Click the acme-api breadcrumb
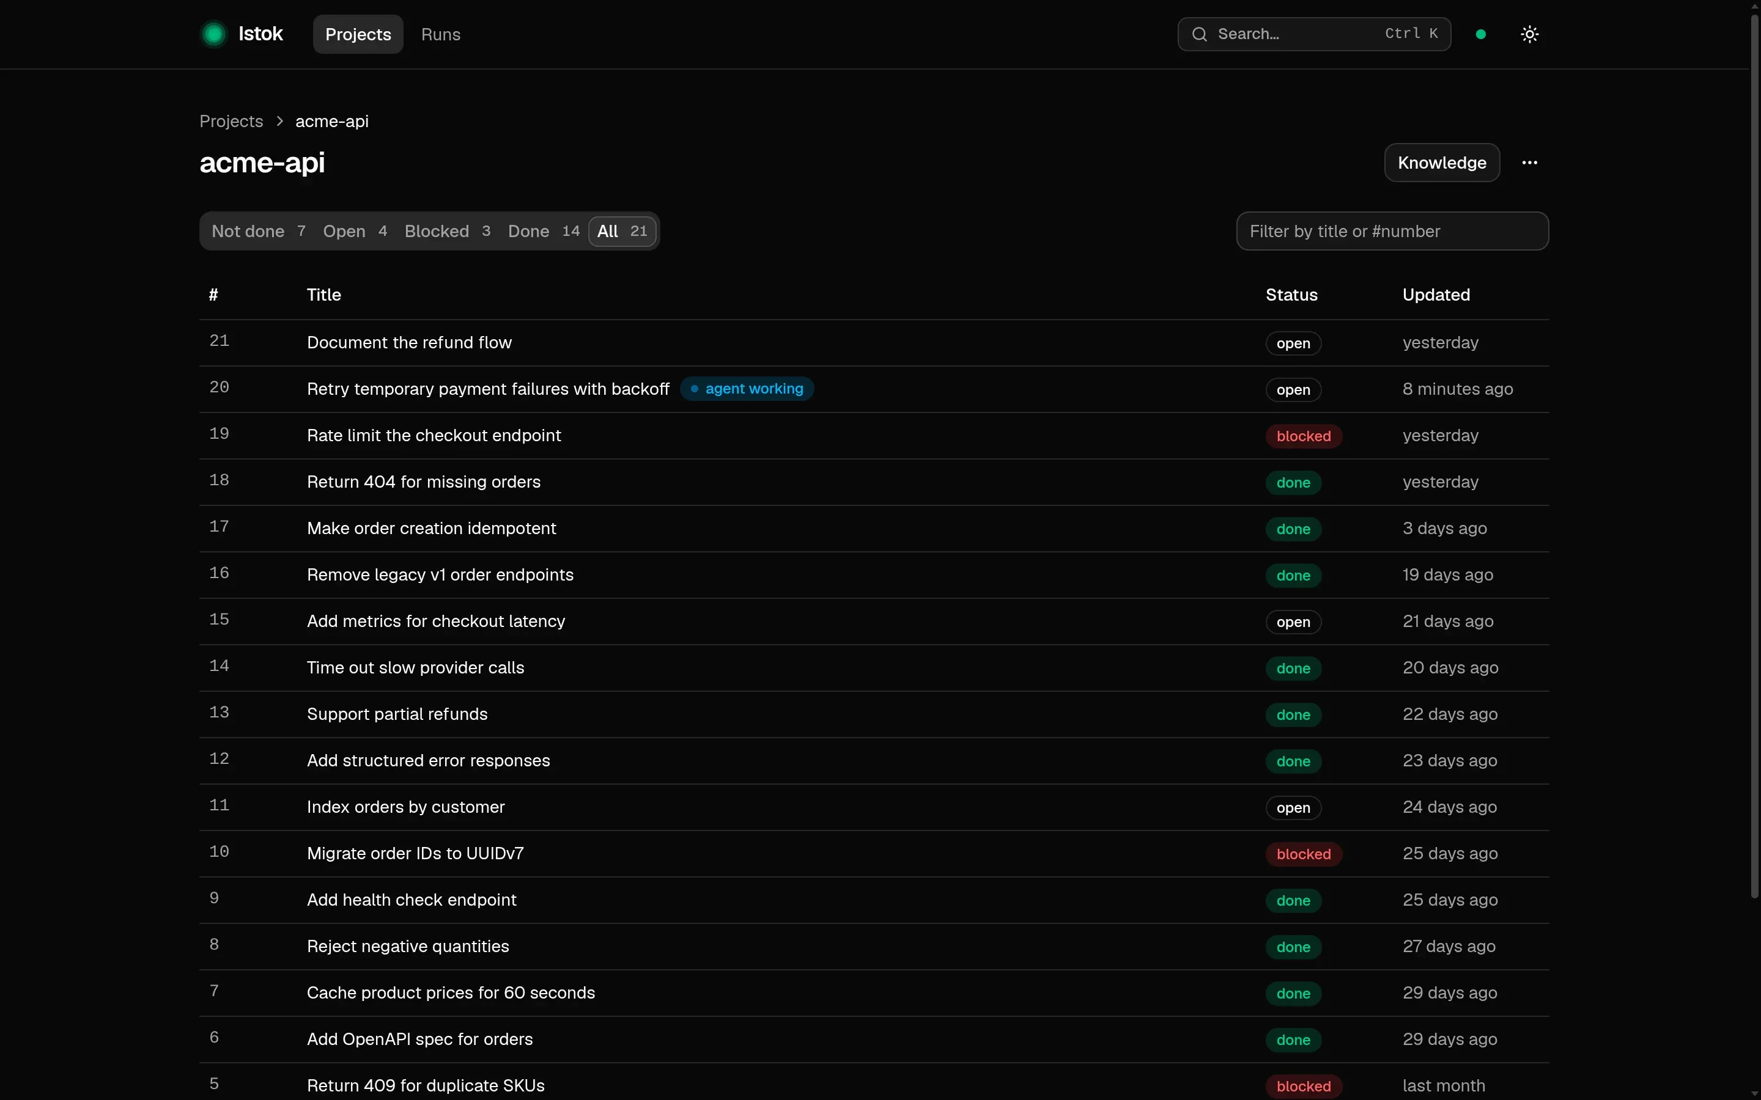The image size is (1761, 1100). (x=332, y=121)
